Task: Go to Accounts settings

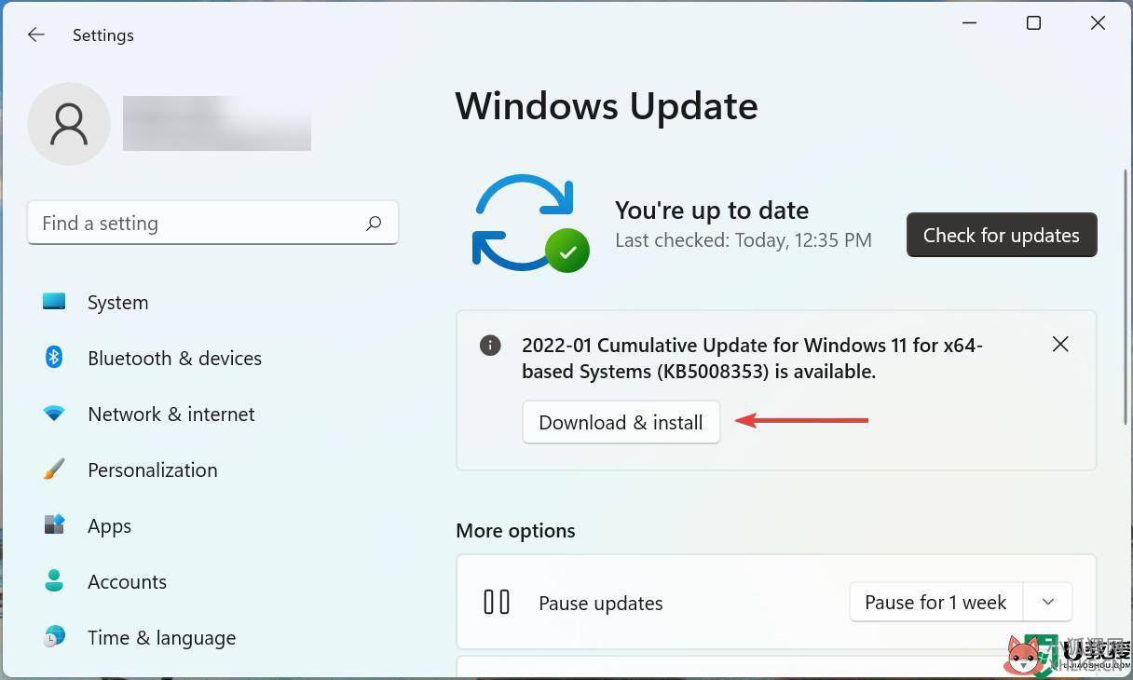Action: coord(127,582)
